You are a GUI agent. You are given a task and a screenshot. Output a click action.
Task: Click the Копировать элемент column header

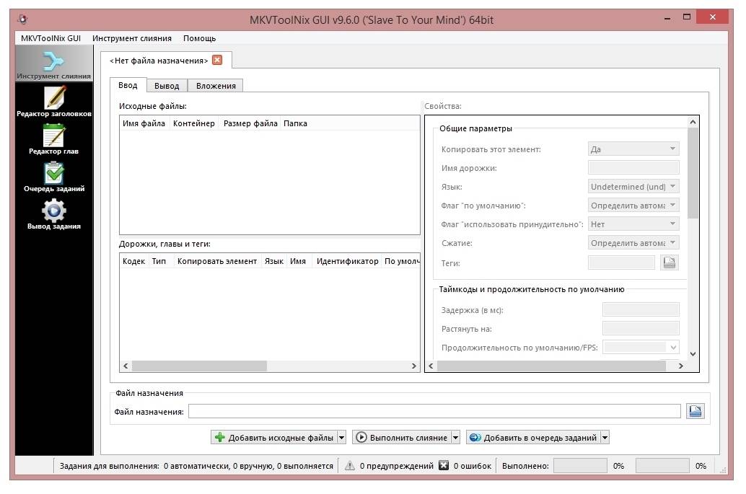tap(217, 261)
